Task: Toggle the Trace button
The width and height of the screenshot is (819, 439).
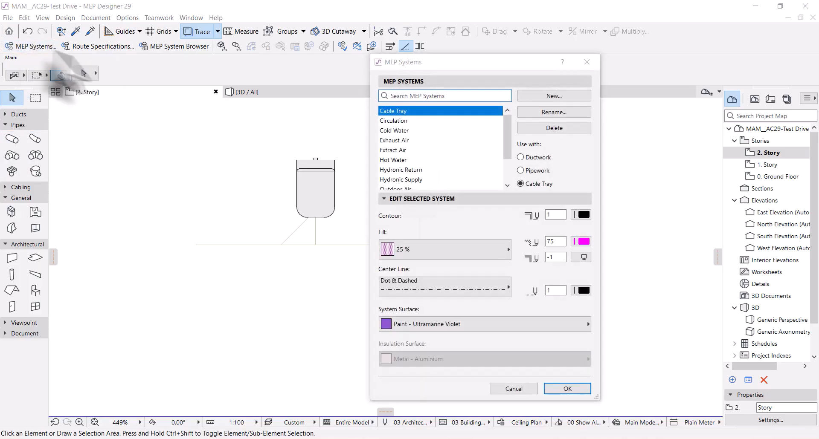Action: (197, 31)
